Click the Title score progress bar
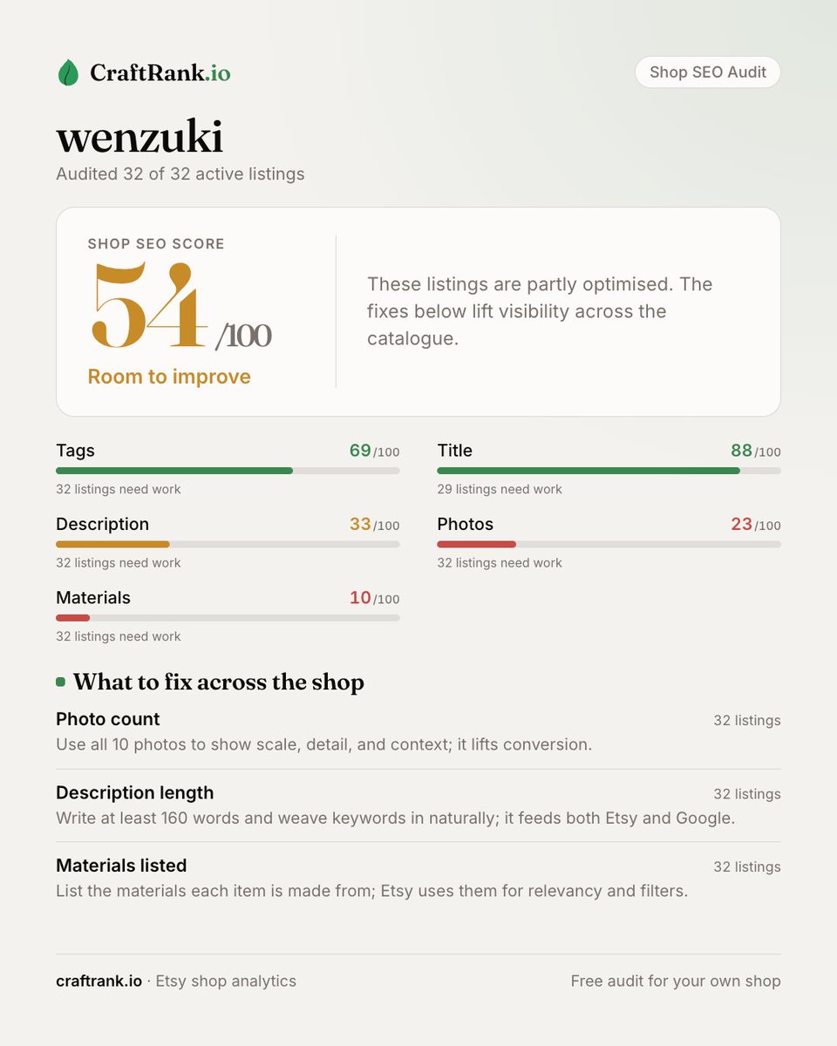Viewport: 837px width, 1046px height. point(609,471)
